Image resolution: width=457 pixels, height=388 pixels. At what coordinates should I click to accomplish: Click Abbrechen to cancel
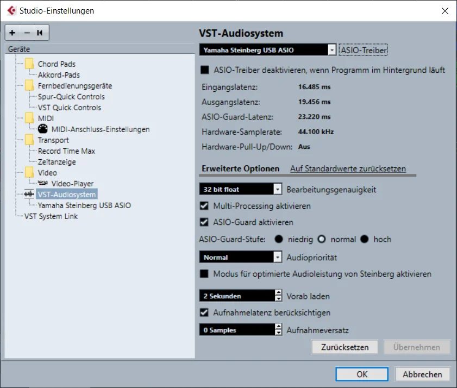422,374
